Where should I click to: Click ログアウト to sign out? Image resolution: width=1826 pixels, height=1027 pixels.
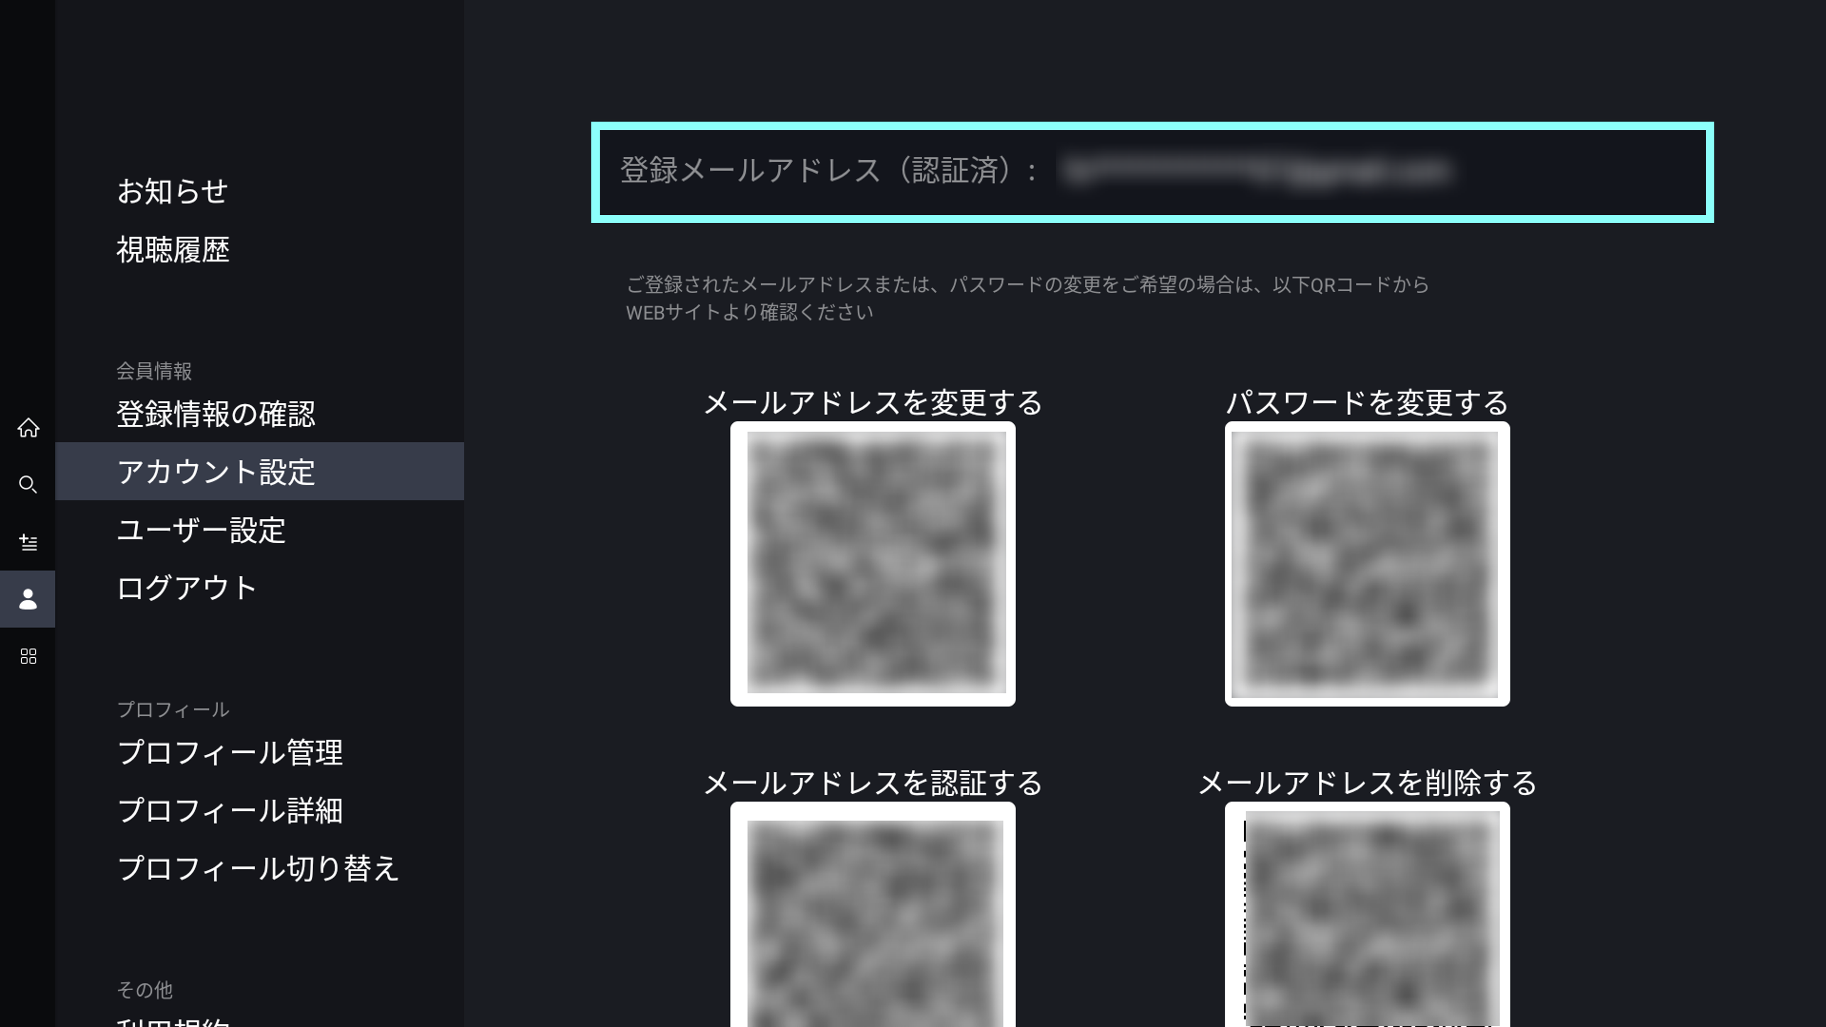pyautogui.click(x=186, y=588)
